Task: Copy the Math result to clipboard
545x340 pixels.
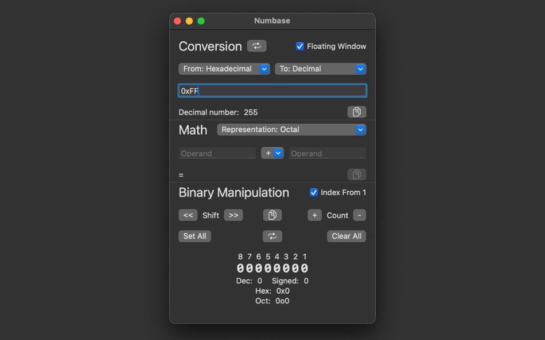Action: (x=357, y=174)
